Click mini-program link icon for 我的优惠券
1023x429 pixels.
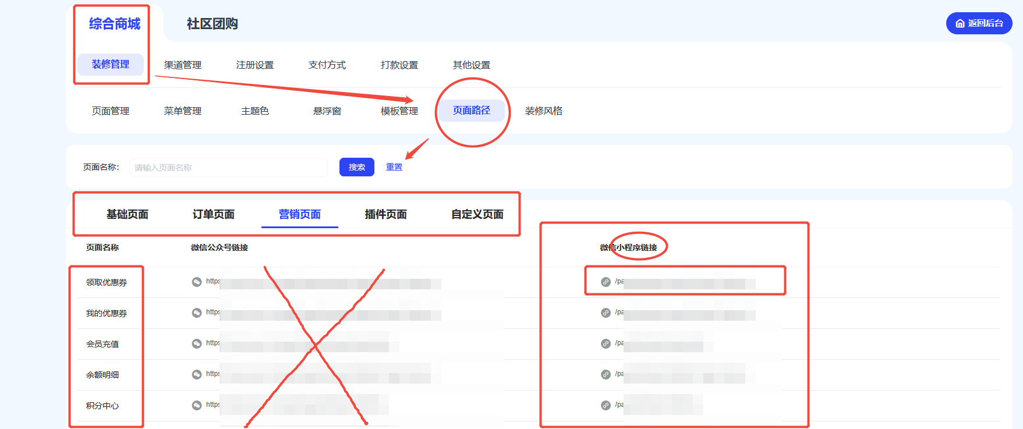point(606,313)
